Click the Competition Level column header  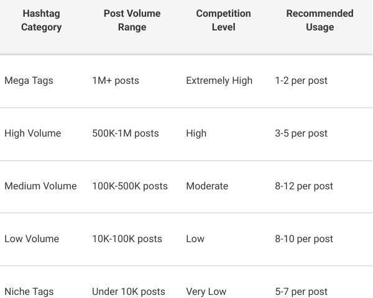pyautogui.click(x=223, y=20)
